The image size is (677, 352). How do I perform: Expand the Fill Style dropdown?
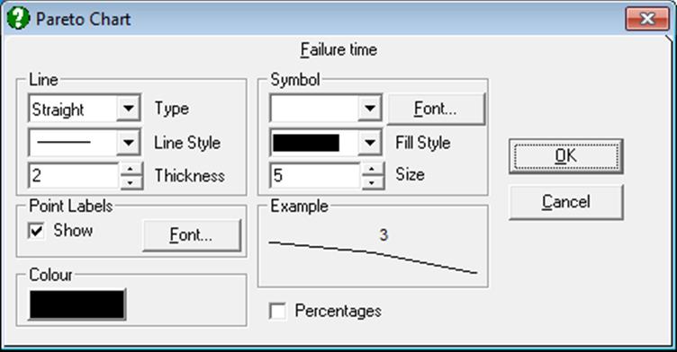point(370,142)
